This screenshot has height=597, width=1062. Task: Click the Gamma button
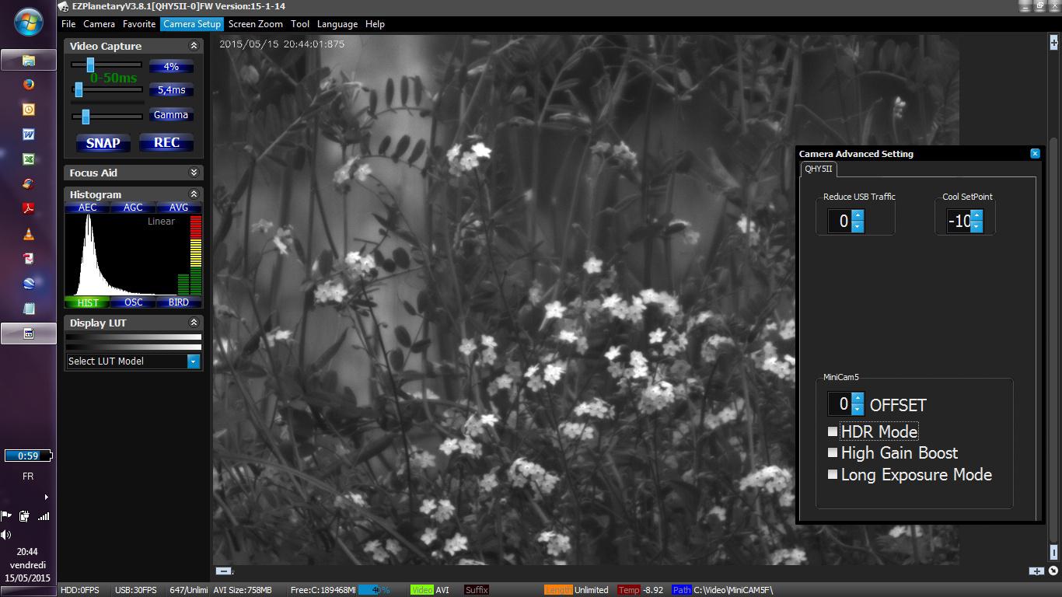(x=171, y=115)
